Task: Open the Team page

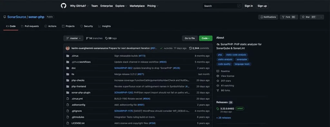Action: click(94, 6)
